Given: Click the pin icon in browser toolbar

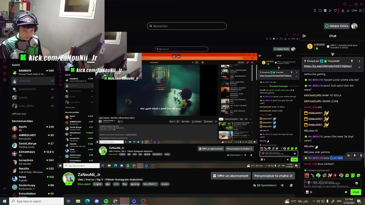Looking at the screenshot, I should [315, 11].
